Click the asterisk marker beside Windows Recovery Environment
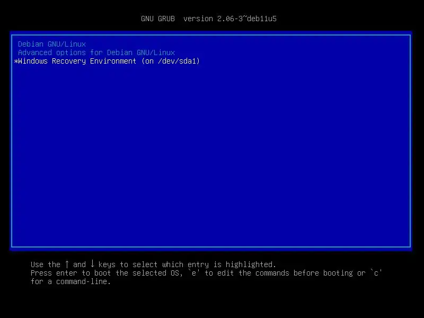 [x=16, y=61]
